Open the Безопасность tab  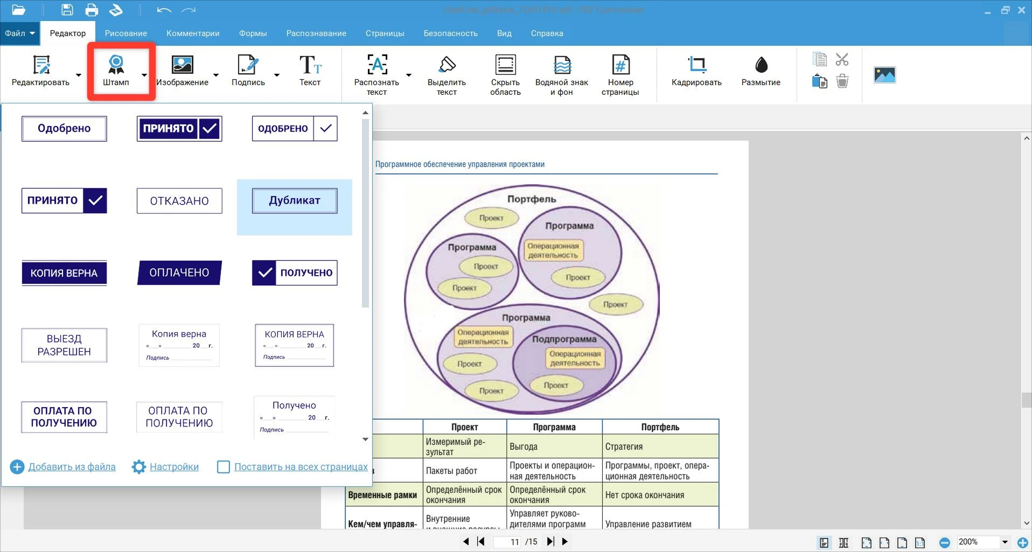click(450, 33)
